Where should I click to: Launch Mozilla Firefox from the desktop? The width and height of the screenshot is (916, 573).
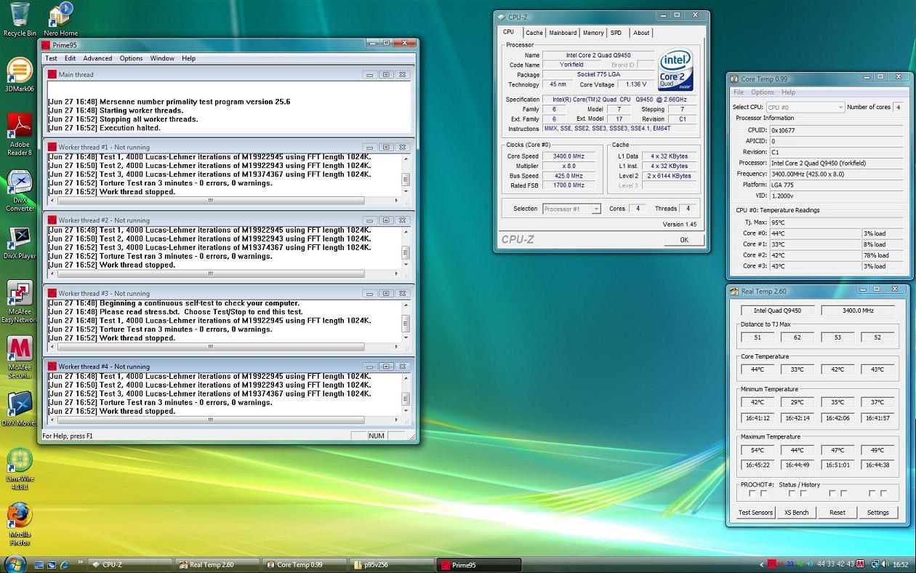20,524
